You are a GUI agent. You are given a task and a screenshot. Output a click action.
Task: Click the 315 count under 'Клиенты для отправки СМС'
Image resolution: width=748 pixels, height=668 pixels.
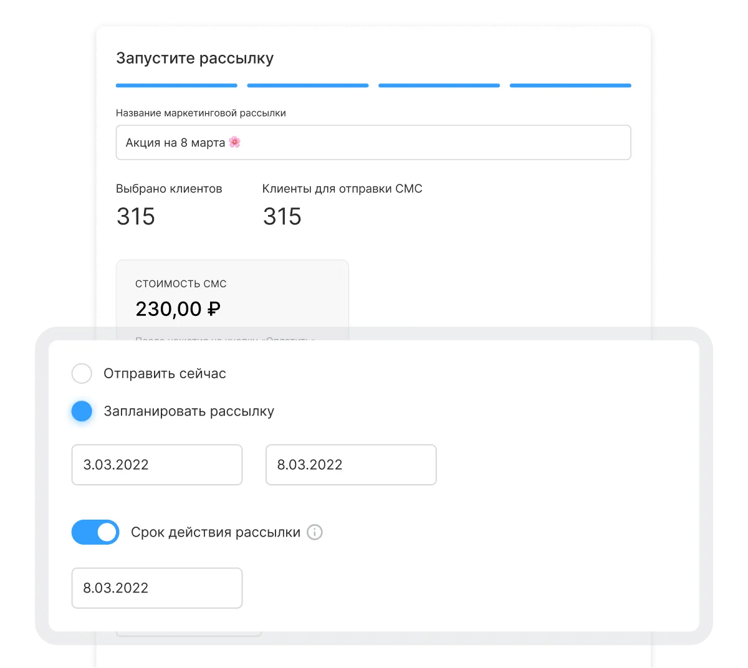pyautogui.click(x=282, y=217)
